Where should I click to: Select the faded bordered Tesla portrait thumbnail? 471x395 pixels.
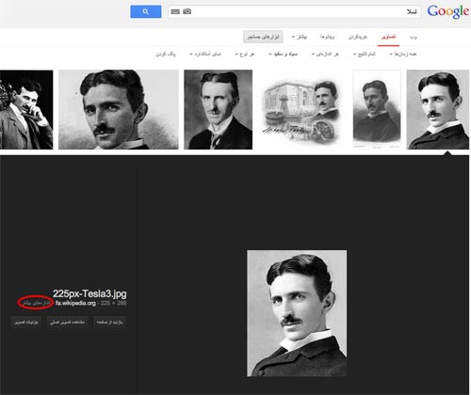(377, 109)
